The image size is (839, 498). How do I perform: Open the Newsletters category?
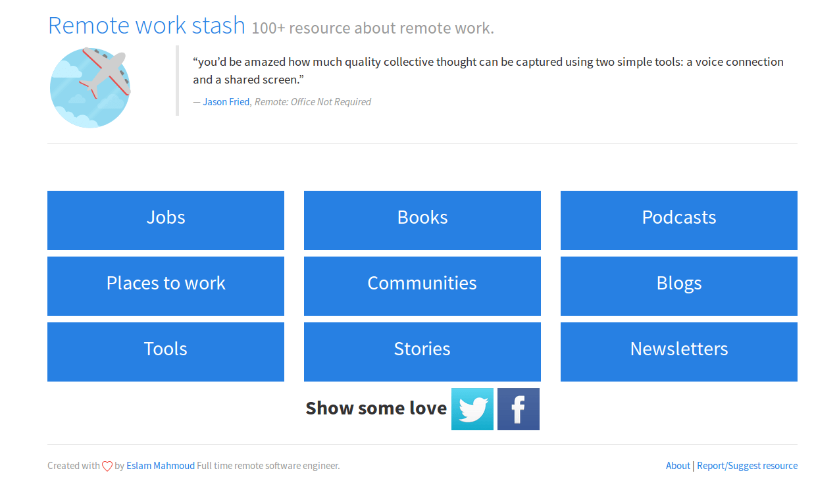(678, 351)
